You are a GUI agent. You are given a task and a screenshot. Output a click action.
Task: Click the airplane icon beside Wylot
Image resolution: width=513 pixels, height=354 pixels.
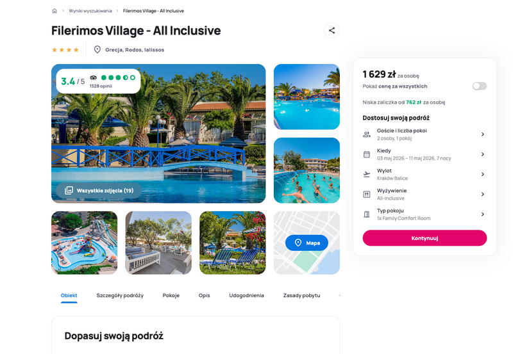367,174
